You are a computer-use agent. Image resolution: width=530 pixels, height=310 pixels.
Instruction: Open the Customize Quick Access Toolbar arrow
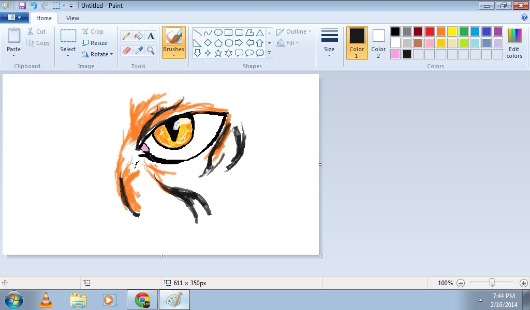tap(71, 6)
